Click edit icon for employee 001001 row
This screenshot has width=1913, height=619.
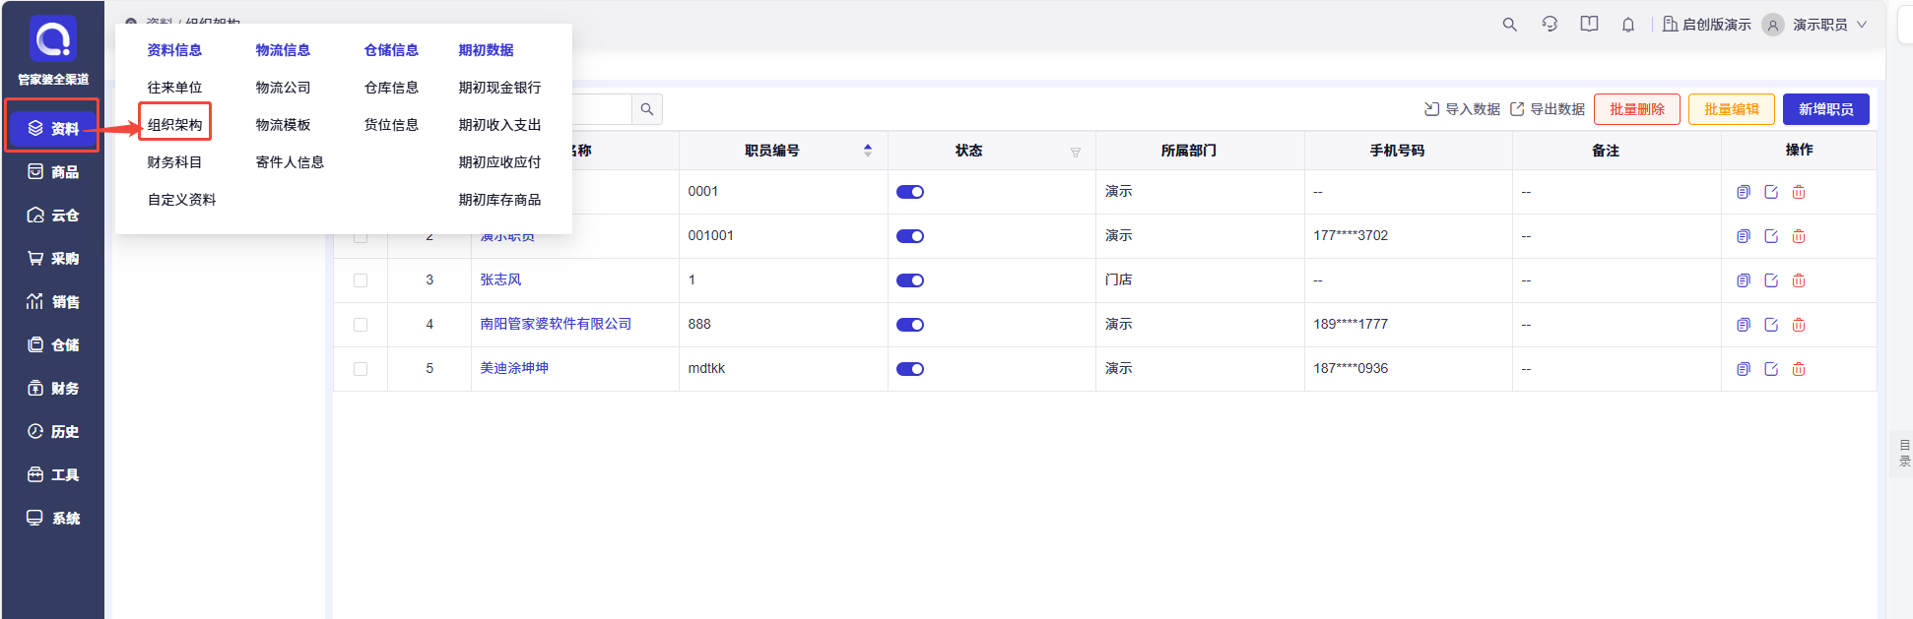1771,236
